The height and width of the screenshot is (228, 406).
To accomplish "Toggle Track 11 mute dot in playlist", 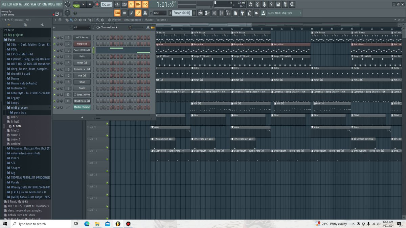I will coord(107,159).
